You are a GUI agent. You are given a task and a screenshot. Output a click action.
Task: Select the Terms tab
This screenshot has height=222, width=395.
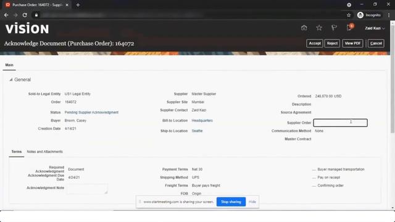coord(17,152)
